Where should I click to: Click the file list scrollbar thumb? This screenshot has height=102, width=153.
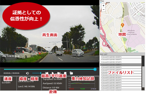[143, 61]
